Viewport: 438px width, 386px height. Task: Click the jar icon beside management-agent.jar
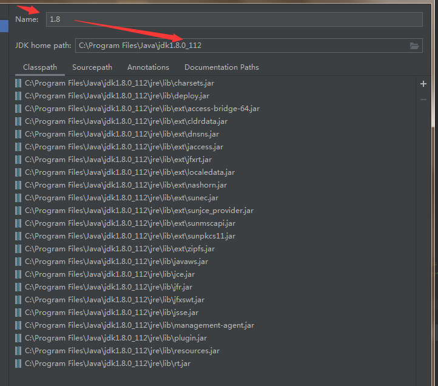point(18,325)
